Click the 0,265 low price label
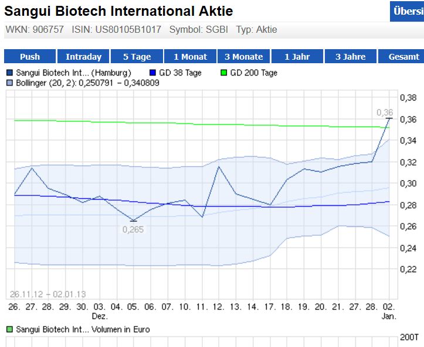 (x=133, y=229)
